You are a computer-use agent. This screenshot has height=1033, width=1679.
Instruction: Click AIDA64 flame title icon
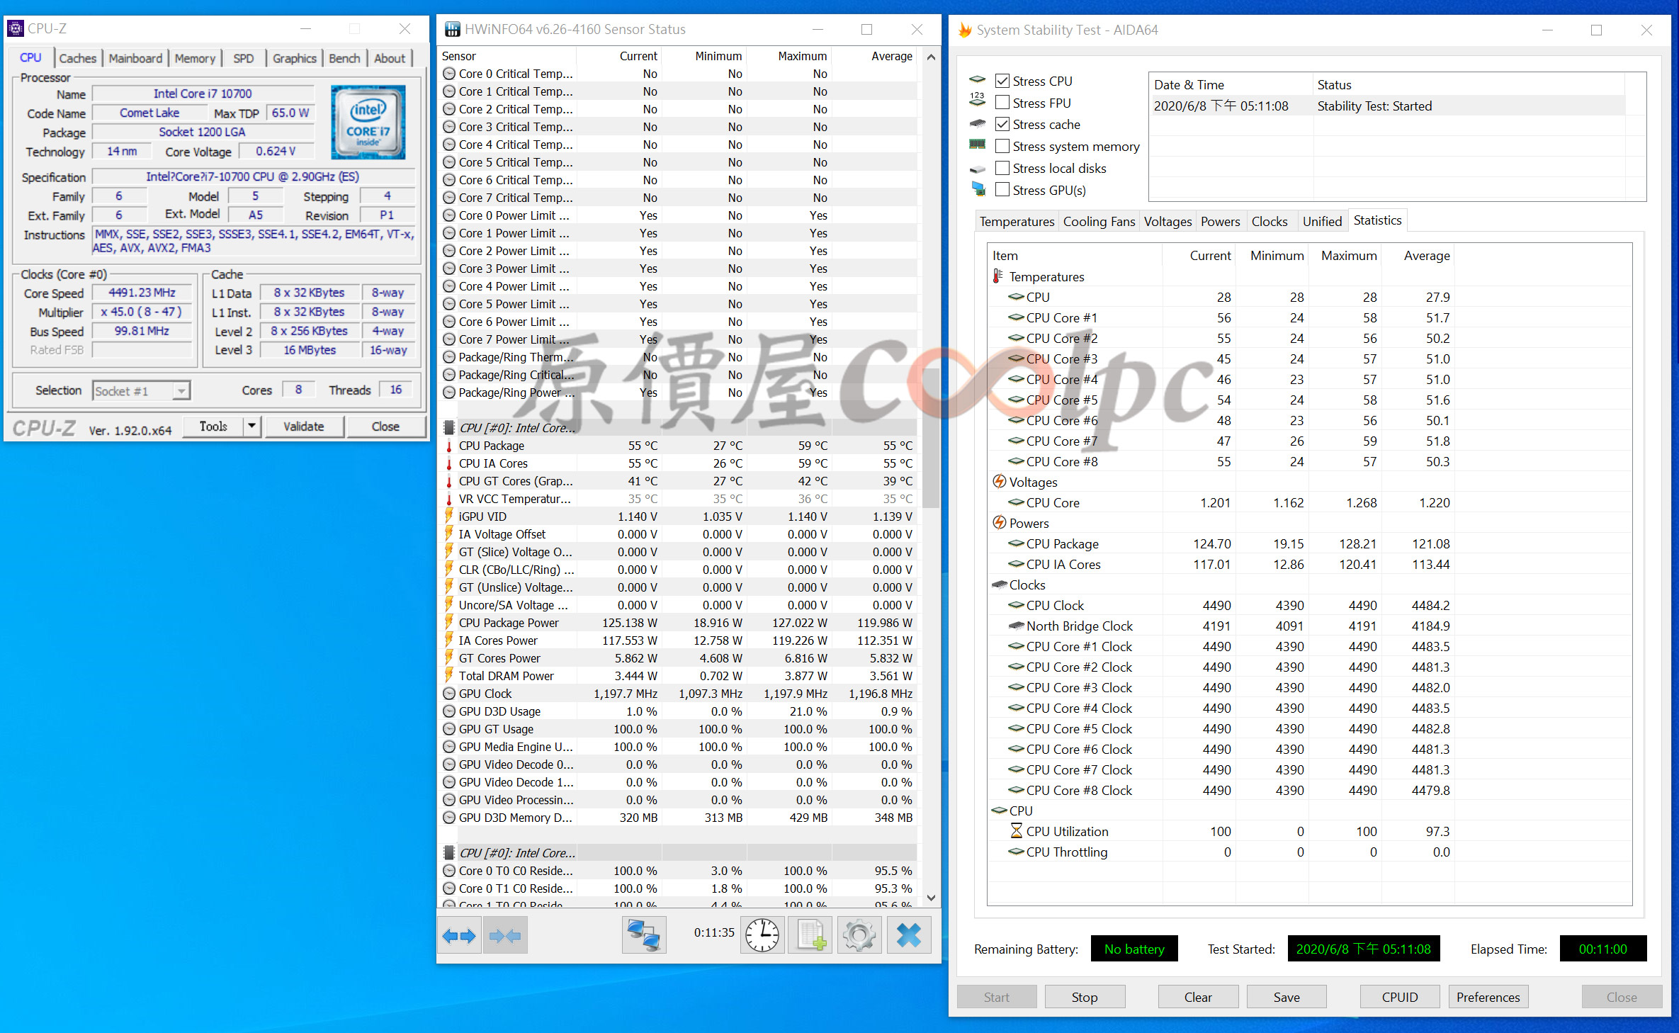point(964,30)
